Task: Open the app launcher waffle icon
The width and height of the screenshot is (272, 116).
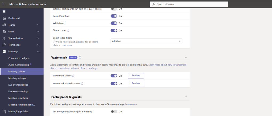Action: click(x=4, y=4)
